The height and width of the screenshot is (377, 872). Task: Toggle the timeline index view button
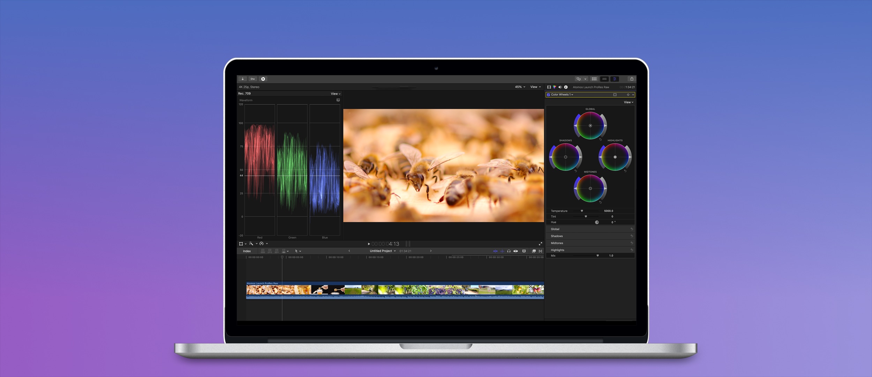click(x=604, y=79)
